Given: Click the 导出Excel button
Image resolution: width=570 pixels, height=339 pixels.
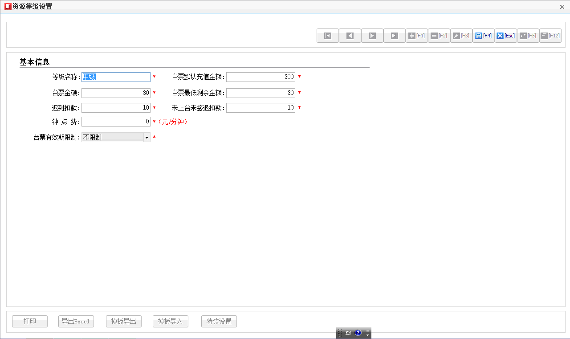Looking at the screenshot, I should 76,321.
